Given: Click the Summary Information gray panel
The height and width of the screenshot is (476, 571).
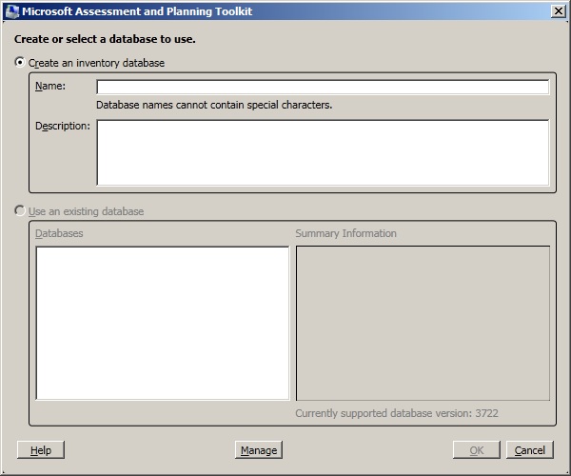Looking at the screenshot, I should [x=423, y=323].
